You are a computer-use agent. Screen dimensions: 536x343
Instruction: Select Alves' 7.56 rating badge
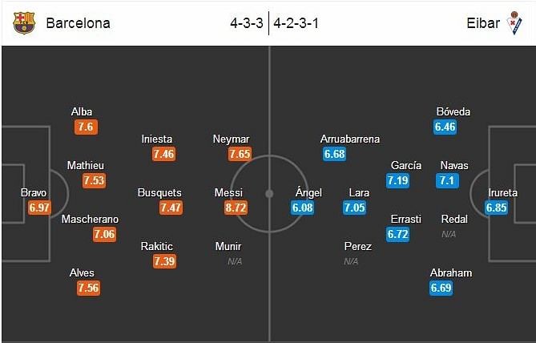pyautogui.click(x=89, y=288)
